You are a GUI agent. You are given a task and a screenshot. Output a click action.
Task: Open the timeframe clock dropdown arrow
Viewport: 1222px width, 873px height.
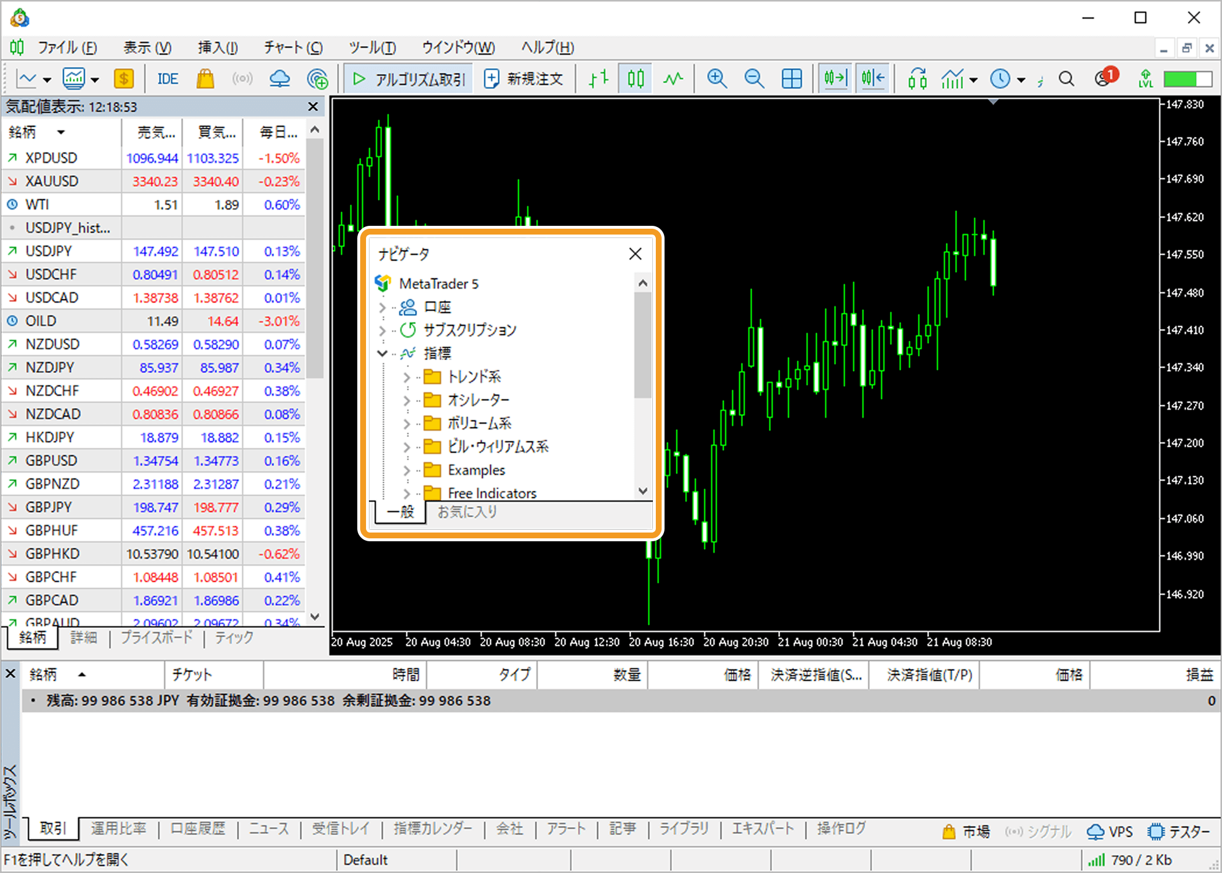coord(1021,80)
